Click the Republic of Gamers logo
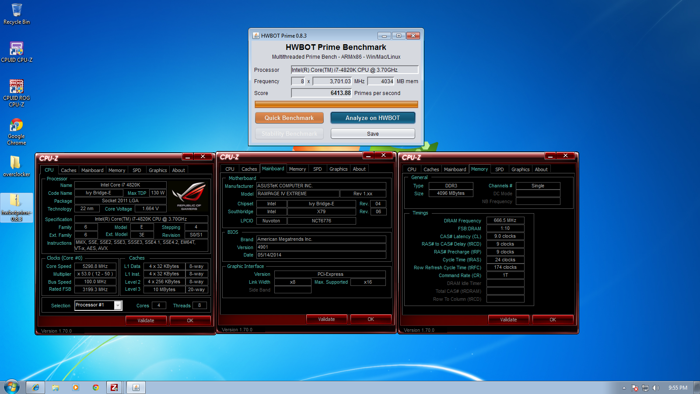 [189, 196]
